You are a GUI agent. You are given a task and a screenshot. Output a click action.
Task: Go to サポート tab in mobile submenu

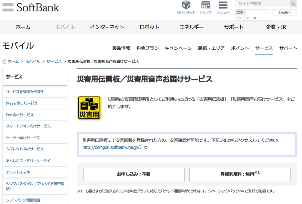(288, 48)
